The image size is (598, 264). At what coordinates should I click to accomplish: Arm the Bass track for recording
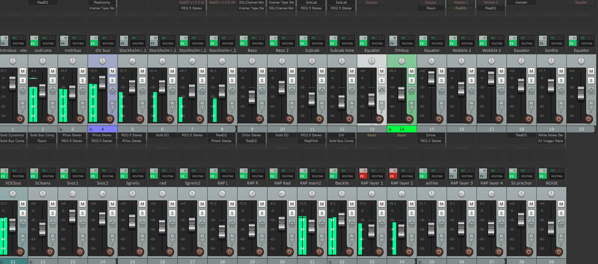tap(260, 119)
